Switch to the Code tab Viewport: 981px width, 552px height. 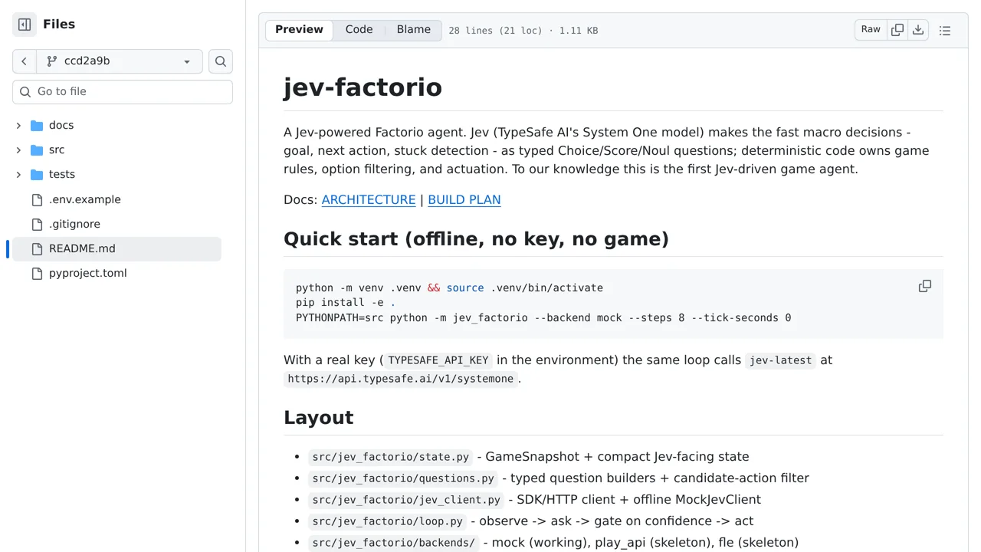pyautogui.click(x=359, y=30)
